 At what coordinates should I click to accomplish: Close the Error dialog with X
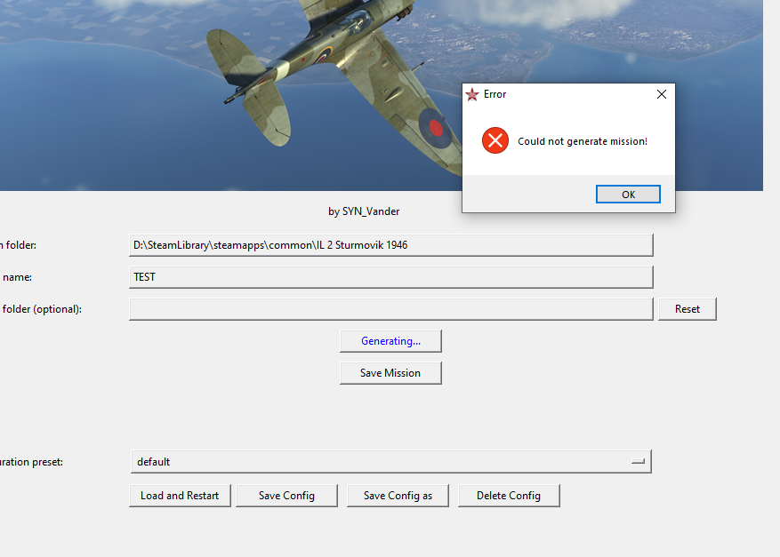(x=662, y=94)
